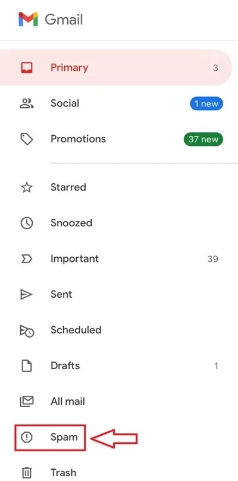The height and width of the screenshot is (481, 238).
Task: Open the Spam exclamation icon
Action: tap(27, 437)
